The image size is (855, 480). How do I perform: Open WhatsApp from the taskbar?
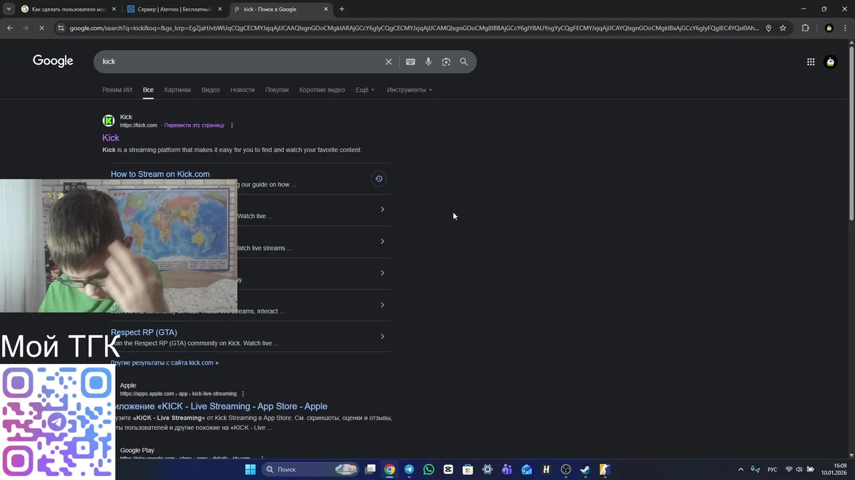point(429,469)
